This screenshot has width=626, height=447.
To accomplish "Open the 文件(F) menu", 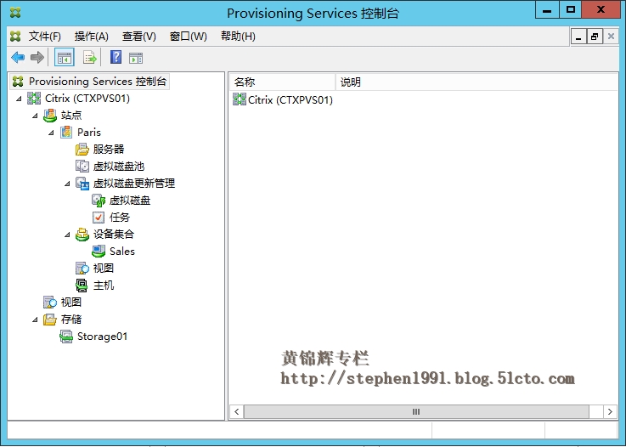I will coord(45,37).
